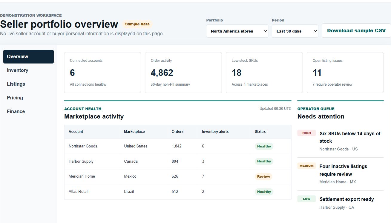Open the Listings sidebar item

(28, 84)
